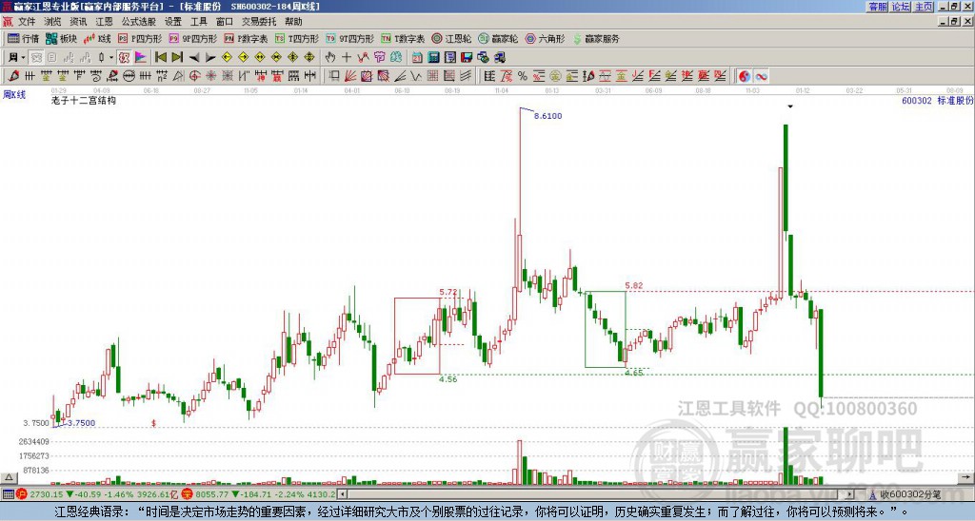This screenshot has width=975, height=521.
Task: Open the 赢家轮 tool
Action: 498,38
